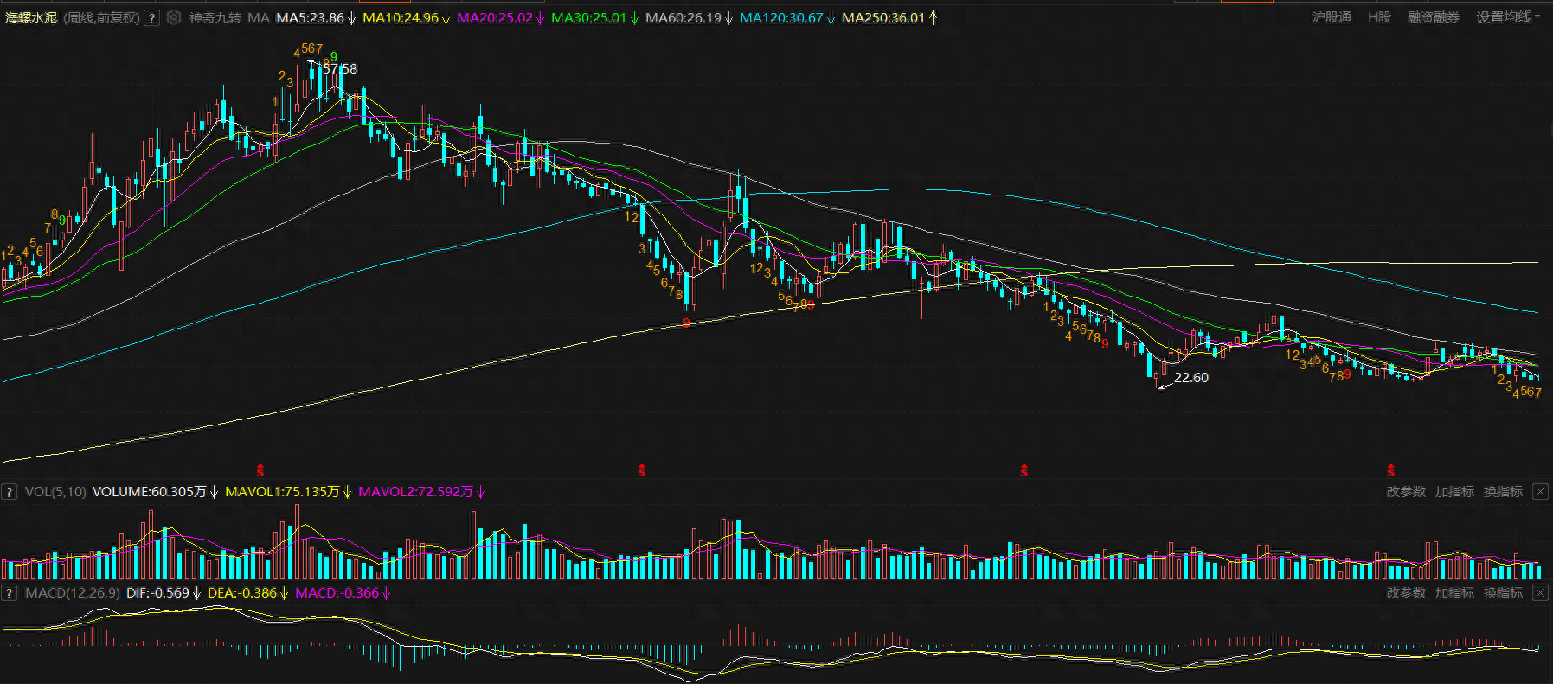Screen dimensions: 1553x684
Task: Click the help icon next to MACD(12,26,9)
Action: tap(10, 593)
